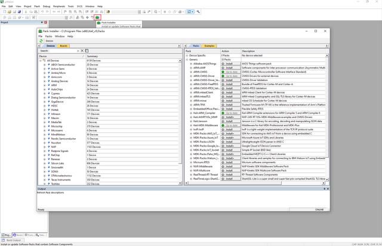Expand the Analog Devices vendor node
382x246 pixels.
click(45, 81)
